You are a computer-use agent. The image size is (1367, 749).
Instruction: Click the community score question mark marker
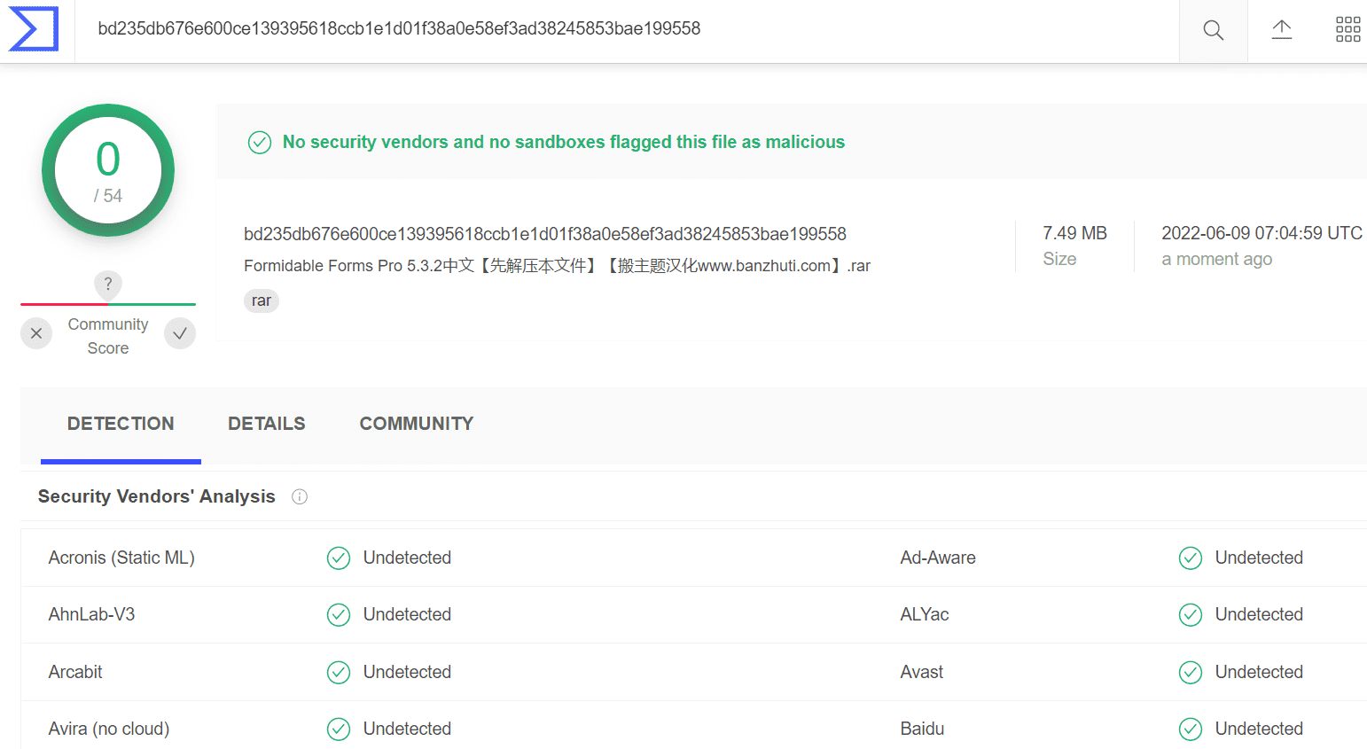pyautogui.click(x=108, y=285)
